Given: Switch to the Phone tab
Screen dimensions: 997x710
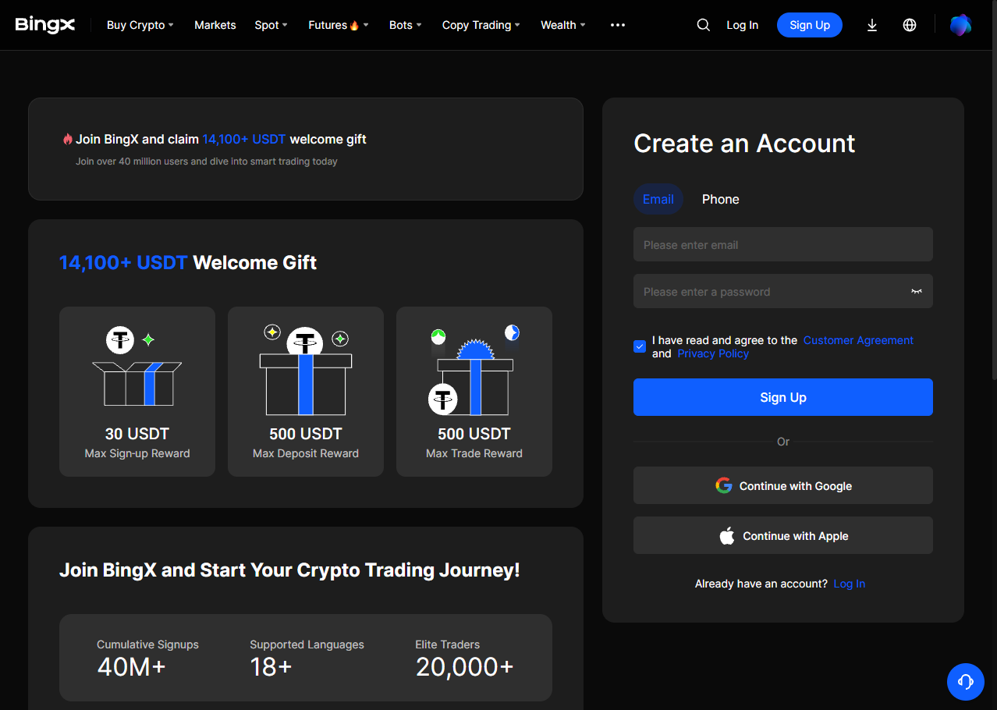Looking at the screenshot, I should coord(720,199).
